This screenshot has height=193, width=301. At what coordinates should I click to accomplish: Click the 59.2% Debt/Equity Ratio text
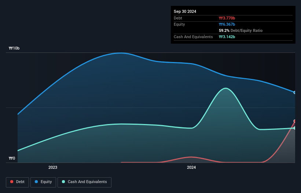pos(241,30)
